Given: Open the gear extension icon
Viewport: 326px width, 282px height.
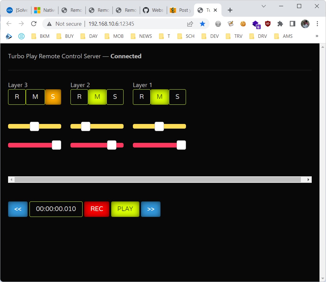Looking at the screenshot, I should coord(218,24).
